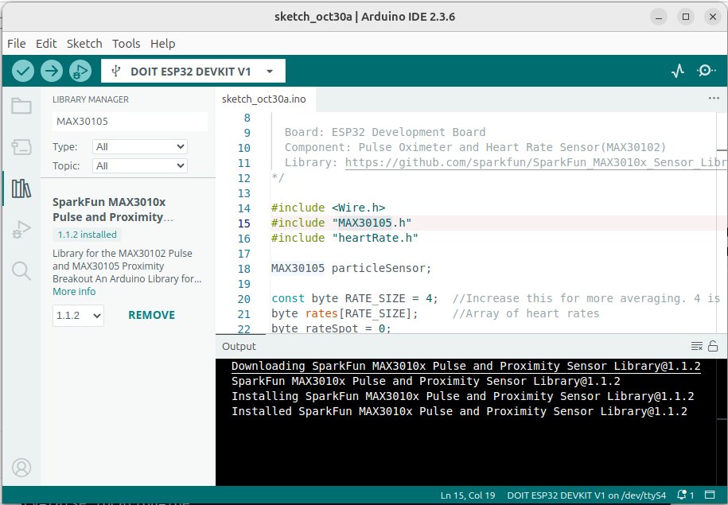
Task: Open the user account icon
Action: 21,467
